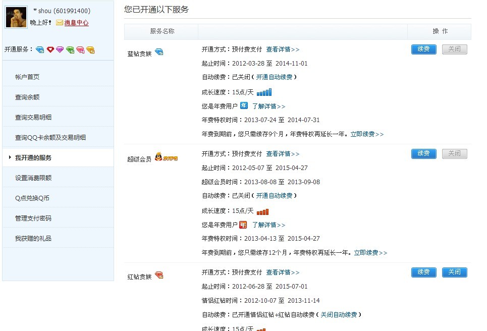
Task: Click 关闭 button for 红钻贵族
Action: tap(454, 272)
